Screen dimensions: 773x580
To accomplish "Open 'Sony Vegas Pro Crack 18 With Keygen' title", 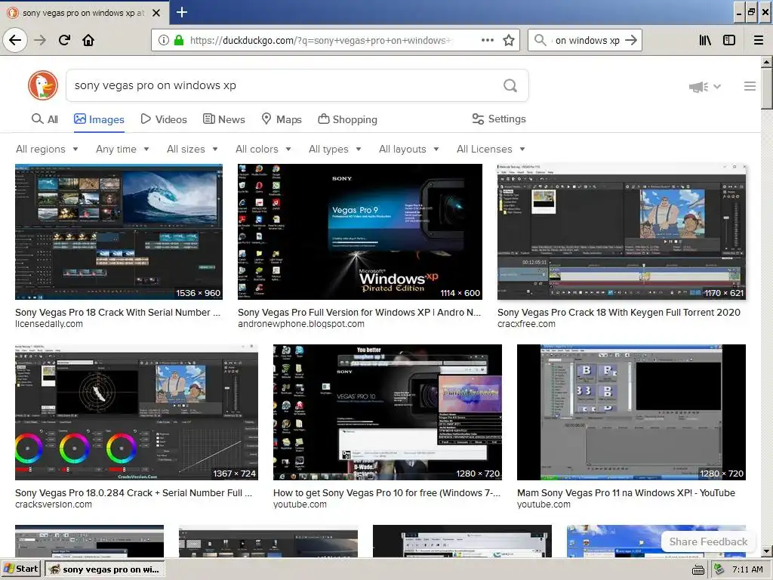I will [619, 312].
